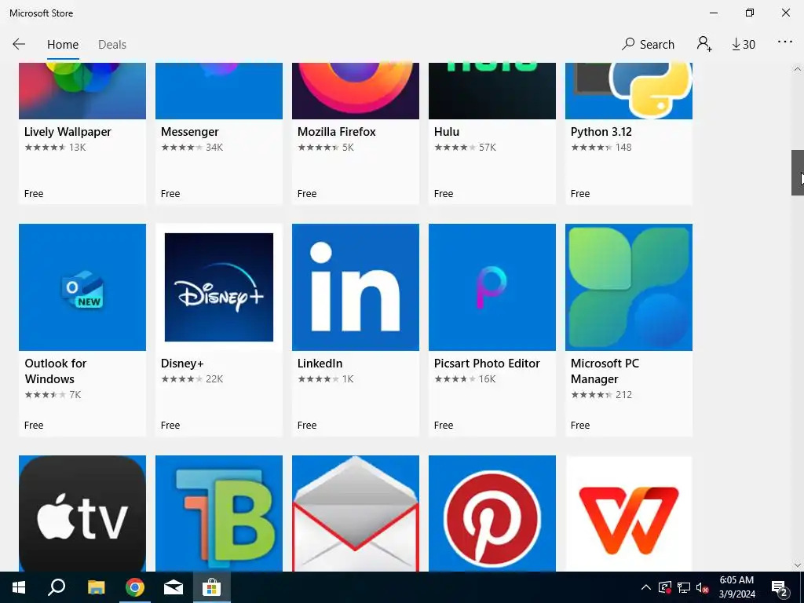Launch File Explorer from the taskbar
The height and width of the screenshot is (603, 804).
pos(96,587)
